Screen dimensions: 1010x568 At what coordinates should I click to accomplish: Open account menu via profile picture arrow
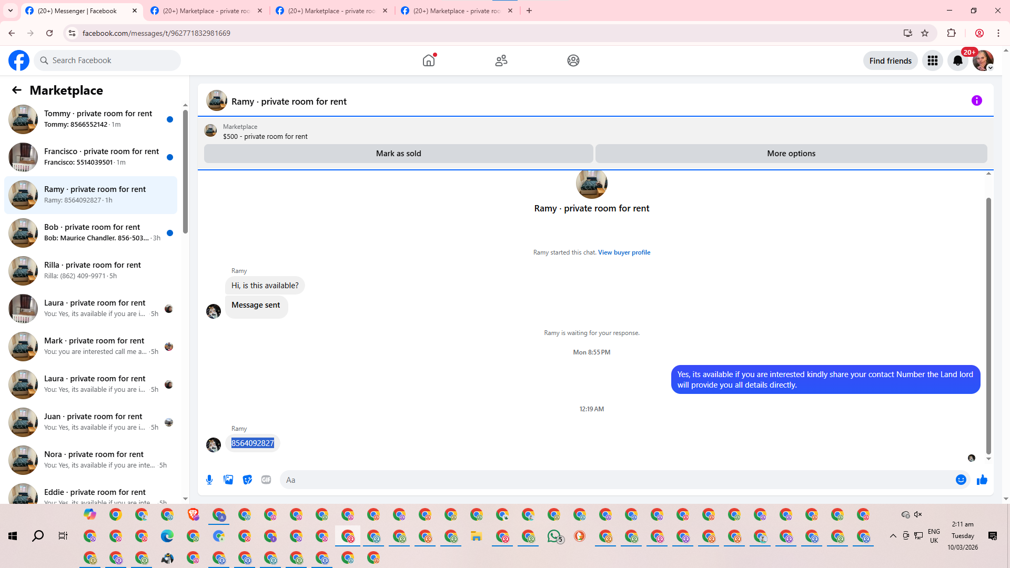tap(990, 68)
